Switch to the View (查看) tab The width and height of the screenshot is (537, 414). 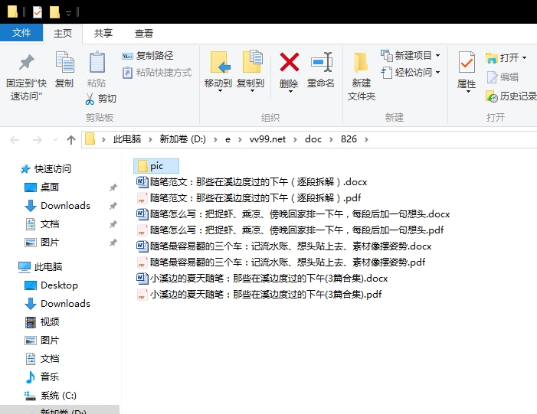click(144, 34)
